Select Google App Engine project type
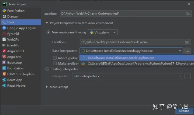 pos(21,28)
